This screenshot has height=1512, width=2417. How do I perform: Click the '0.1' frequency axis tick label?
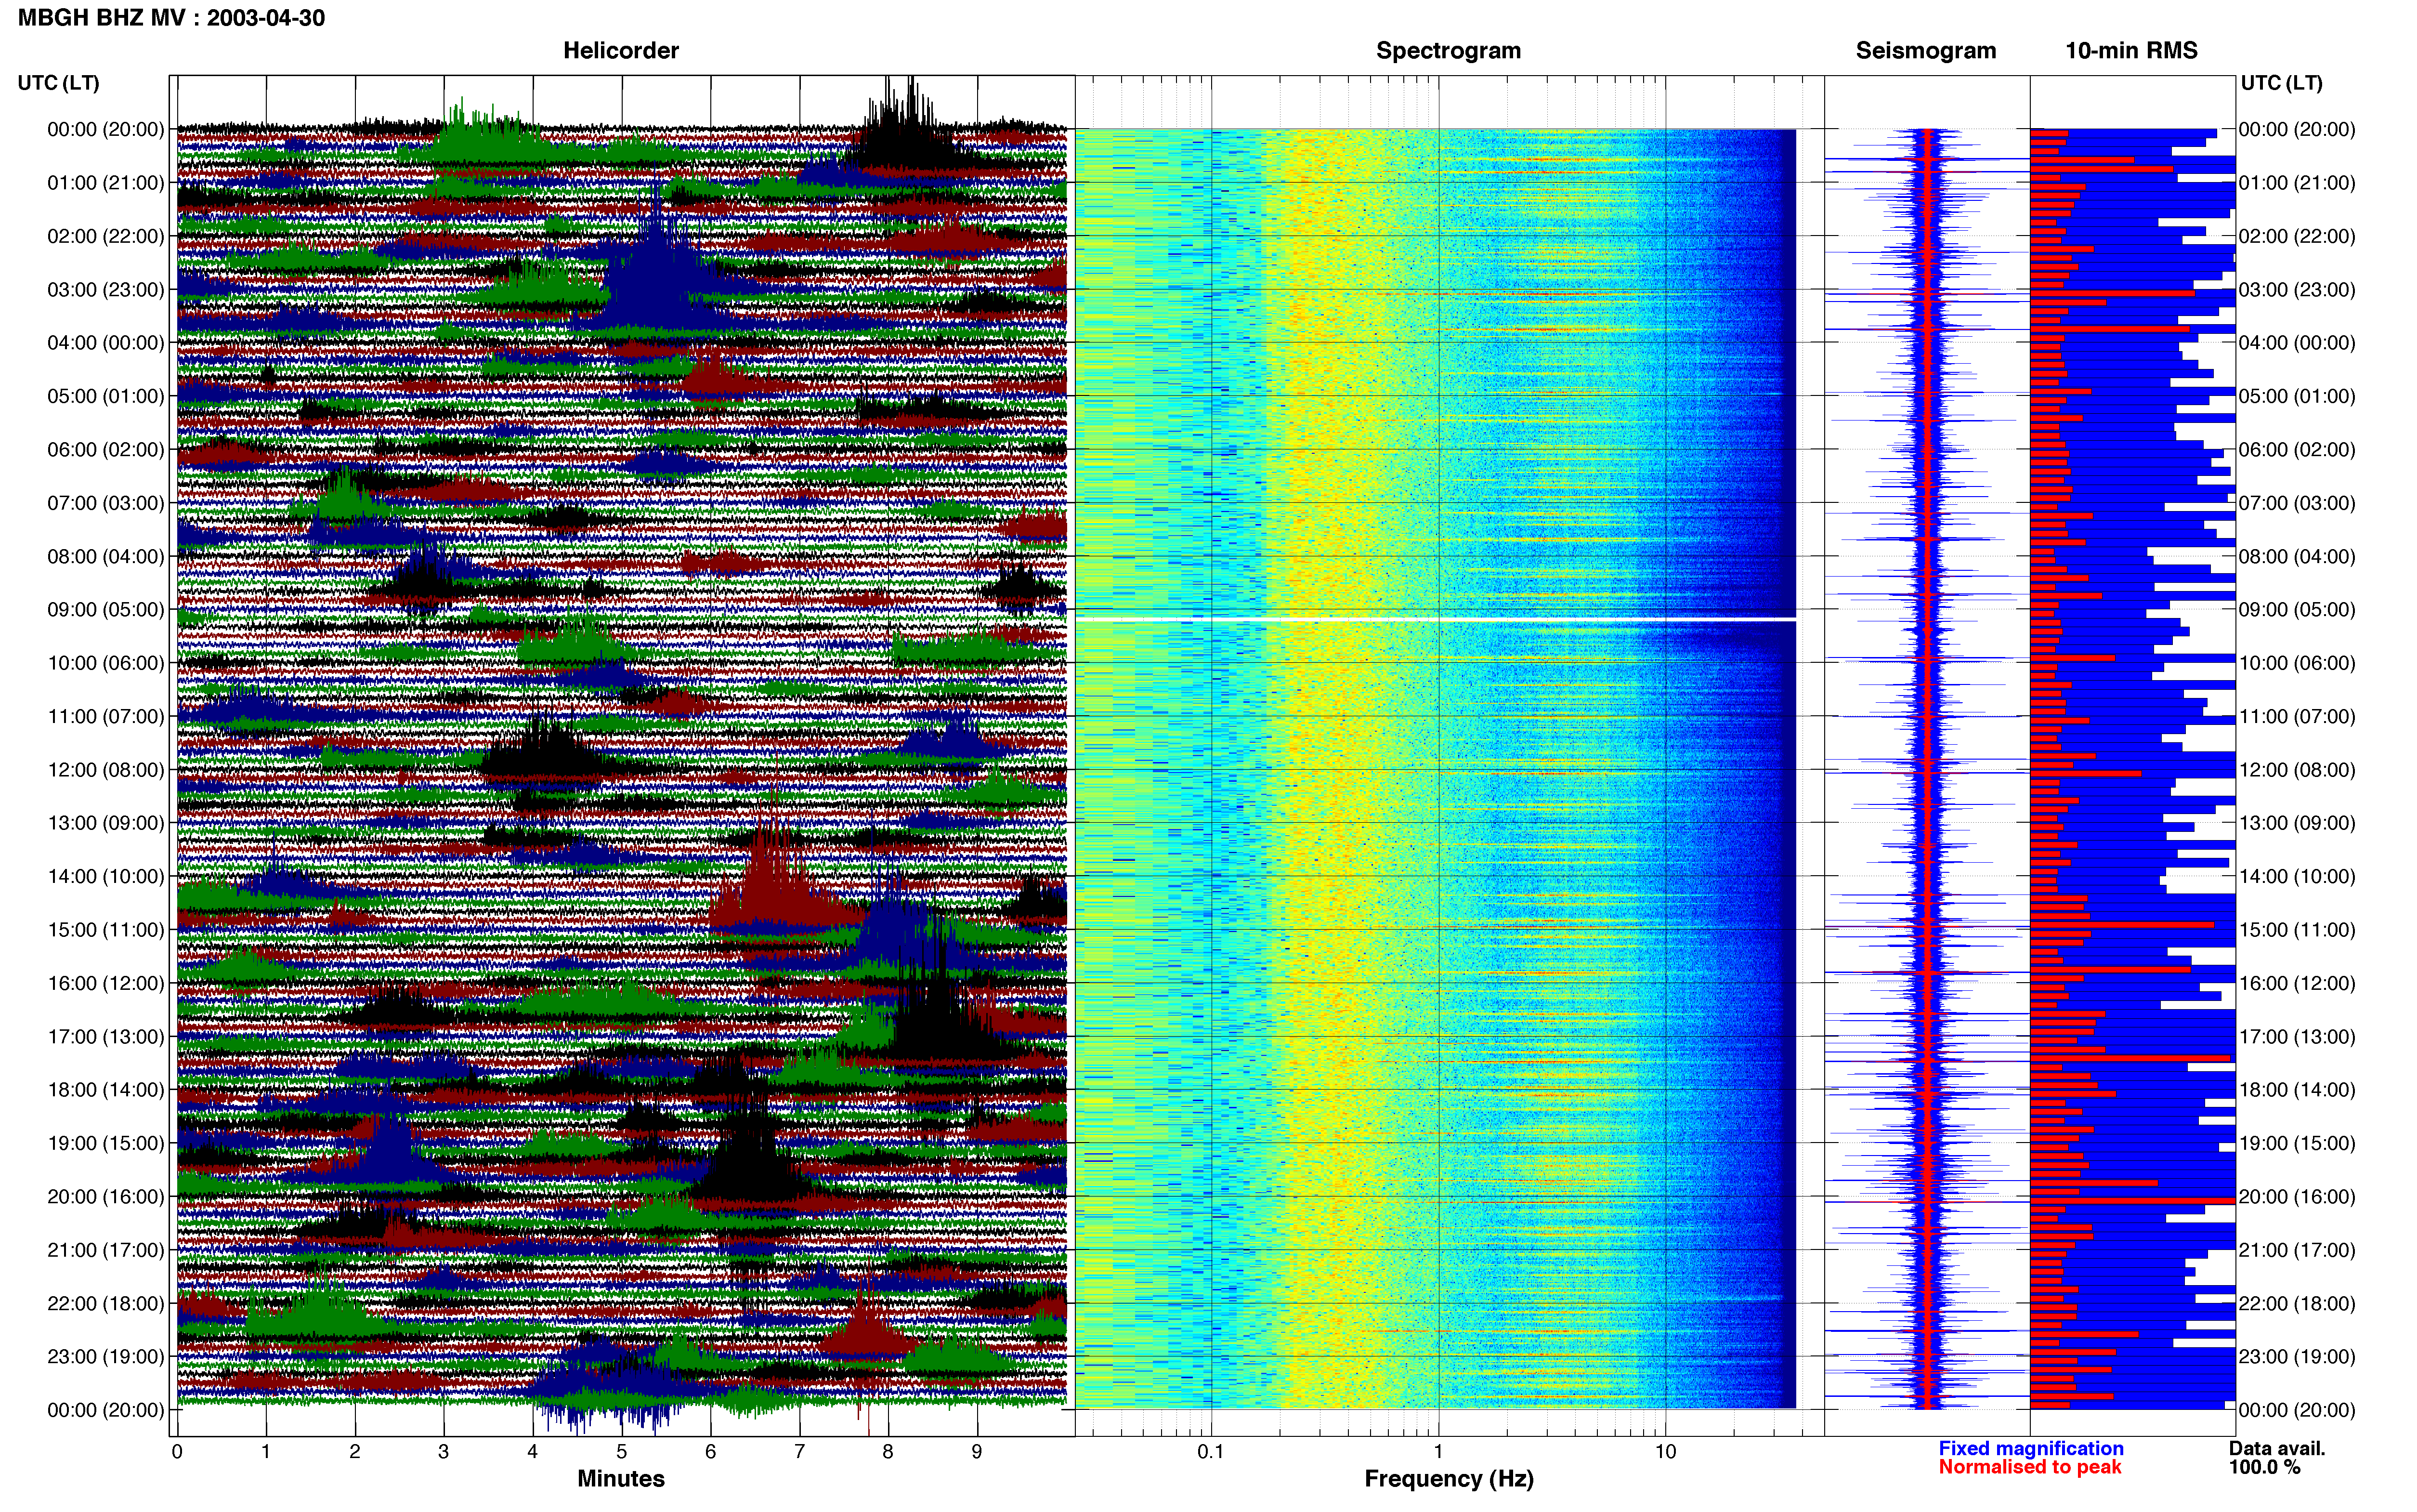pos(1211,1452)
